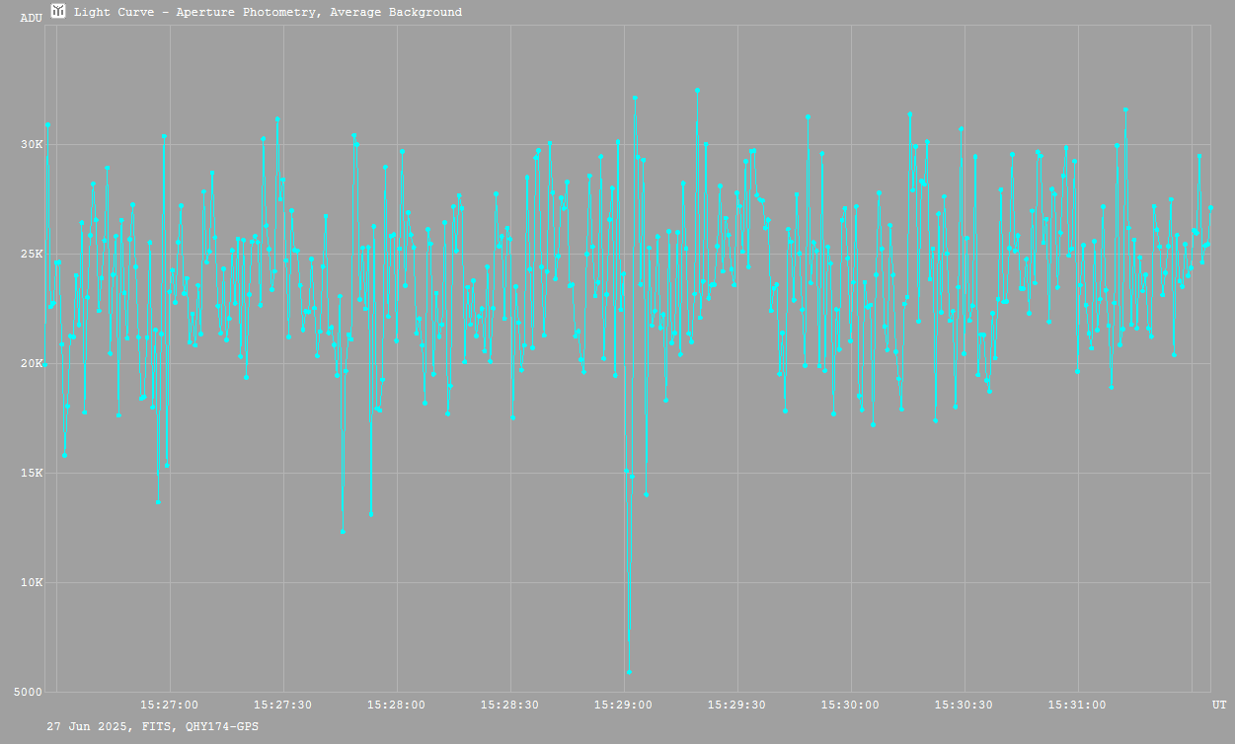This screenshot has height=744, width=1235.
Task: Click the 15K y-axis label
Action: coord(33,474)
